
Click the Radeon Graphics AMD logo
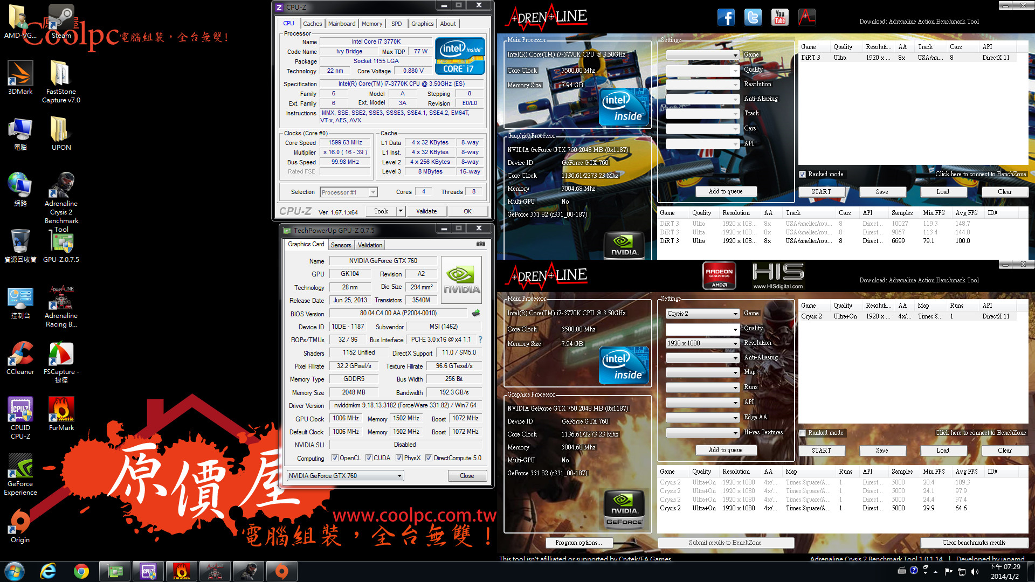click(719, 275)
